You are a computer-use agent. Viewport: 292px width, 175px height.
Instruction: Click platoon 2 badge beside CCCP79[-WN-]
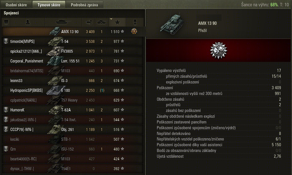click(6, 129)
